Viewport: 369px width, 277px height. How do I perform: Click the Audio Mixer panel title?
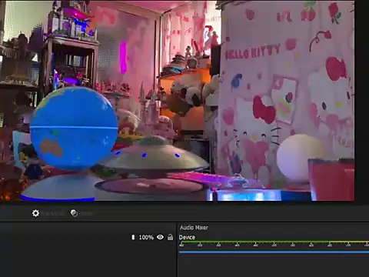tap(194, 228)
